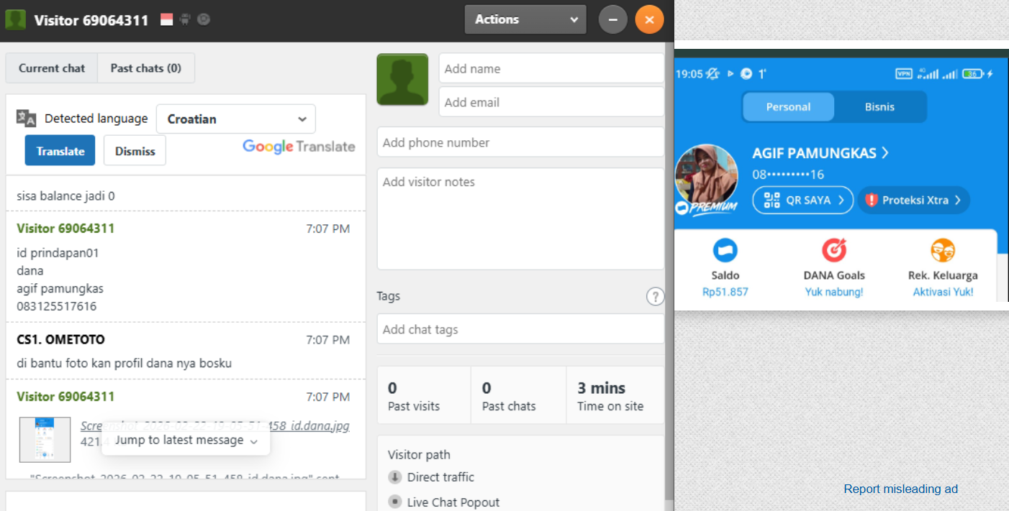Viewport: 1009px width, 511px height.
Task: Open the Actions dropdown
Action: tap(525, 19)
